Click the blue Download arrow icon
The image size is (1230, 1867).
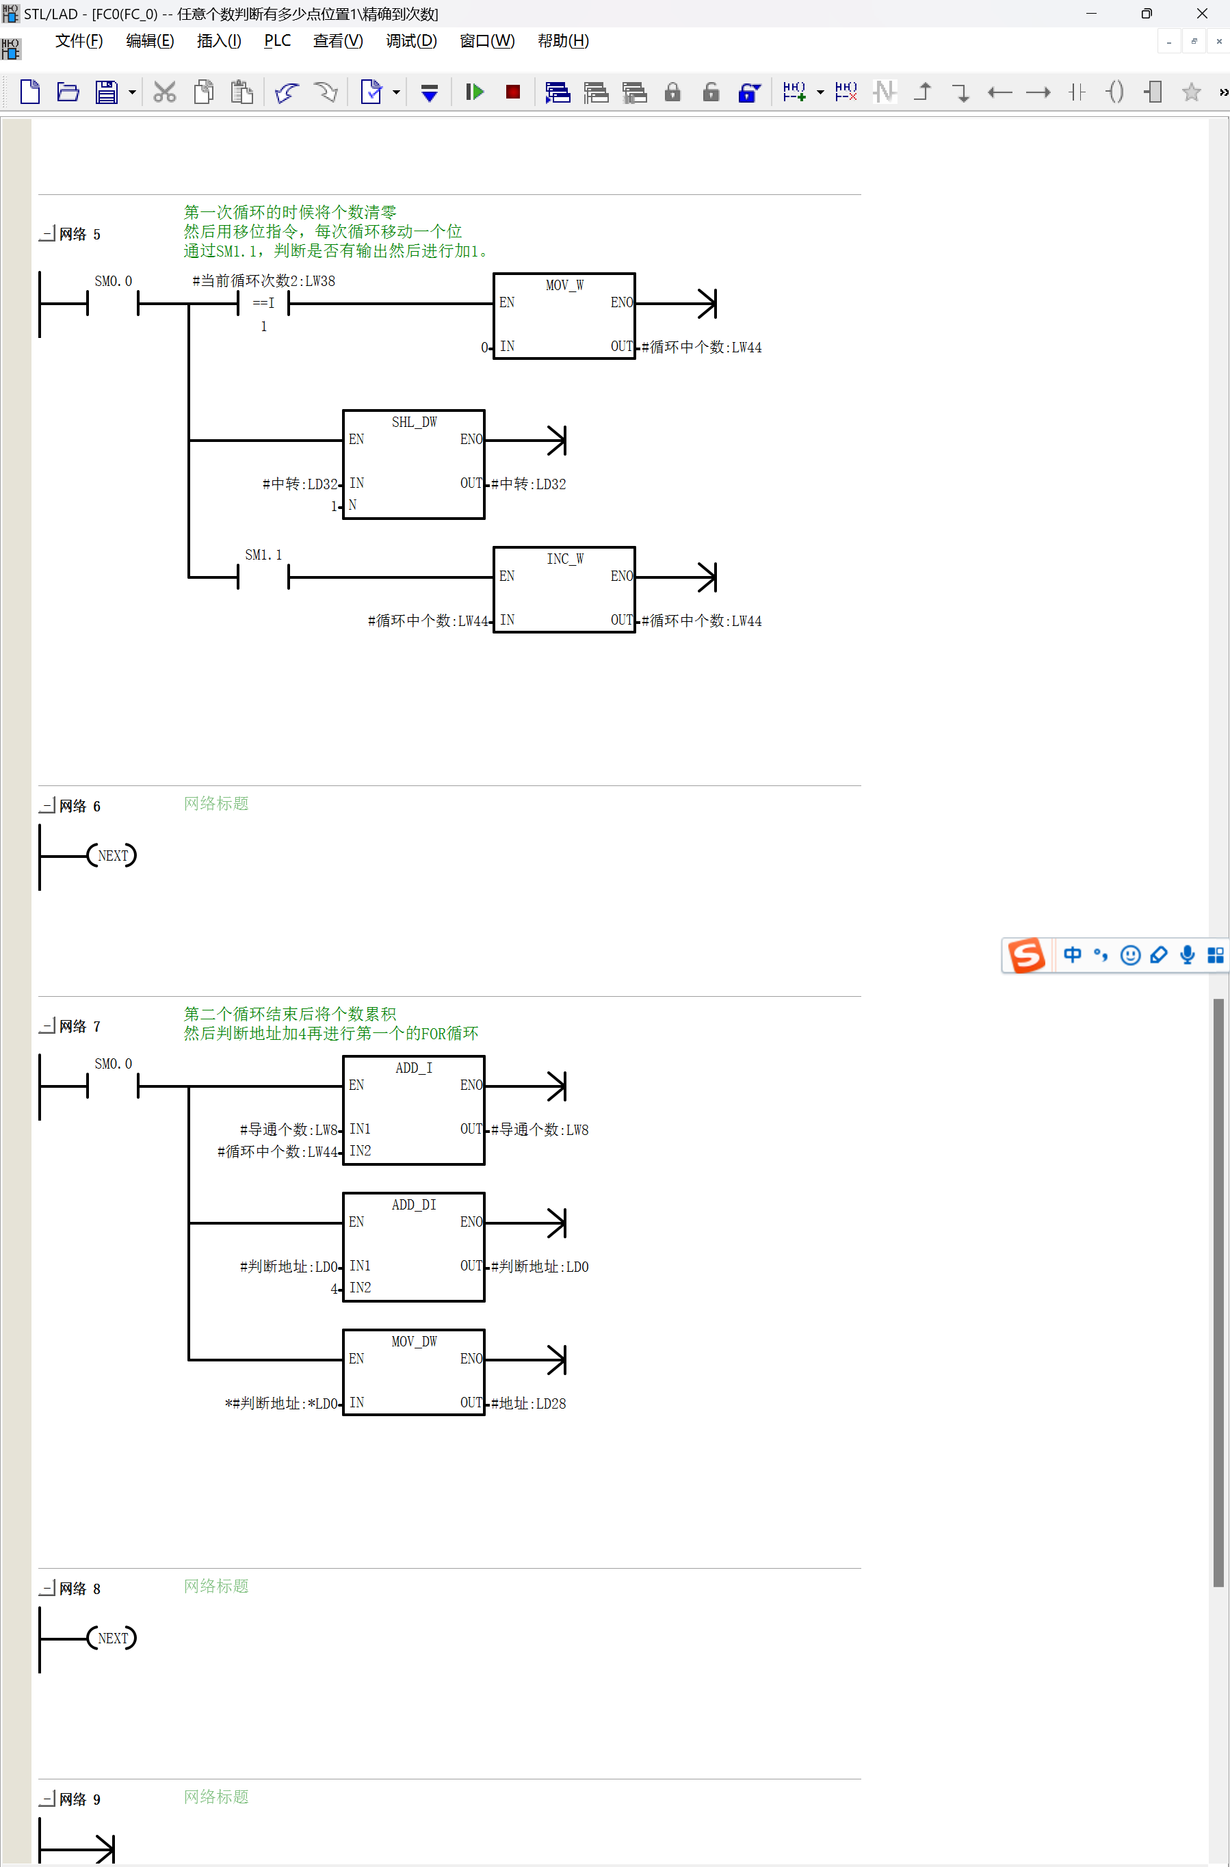tap(429, 93)
